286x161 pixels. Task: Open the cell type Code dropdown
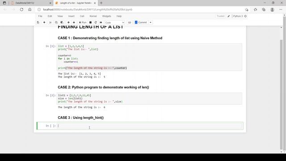click(x=114, y=22)
